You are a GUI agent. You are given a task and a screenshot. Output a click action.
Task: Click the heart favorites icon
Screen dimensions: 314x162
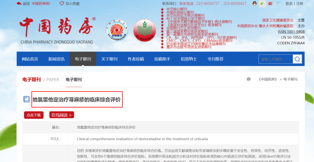pos(62,3)
